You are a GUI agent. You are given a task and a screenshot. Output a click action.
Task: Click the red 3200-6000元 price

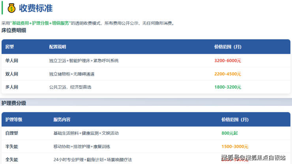pos(228,61)
